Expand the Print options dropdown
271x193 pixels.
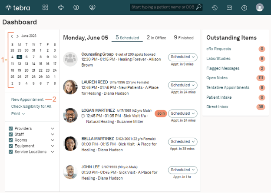[x=18, y=114]
